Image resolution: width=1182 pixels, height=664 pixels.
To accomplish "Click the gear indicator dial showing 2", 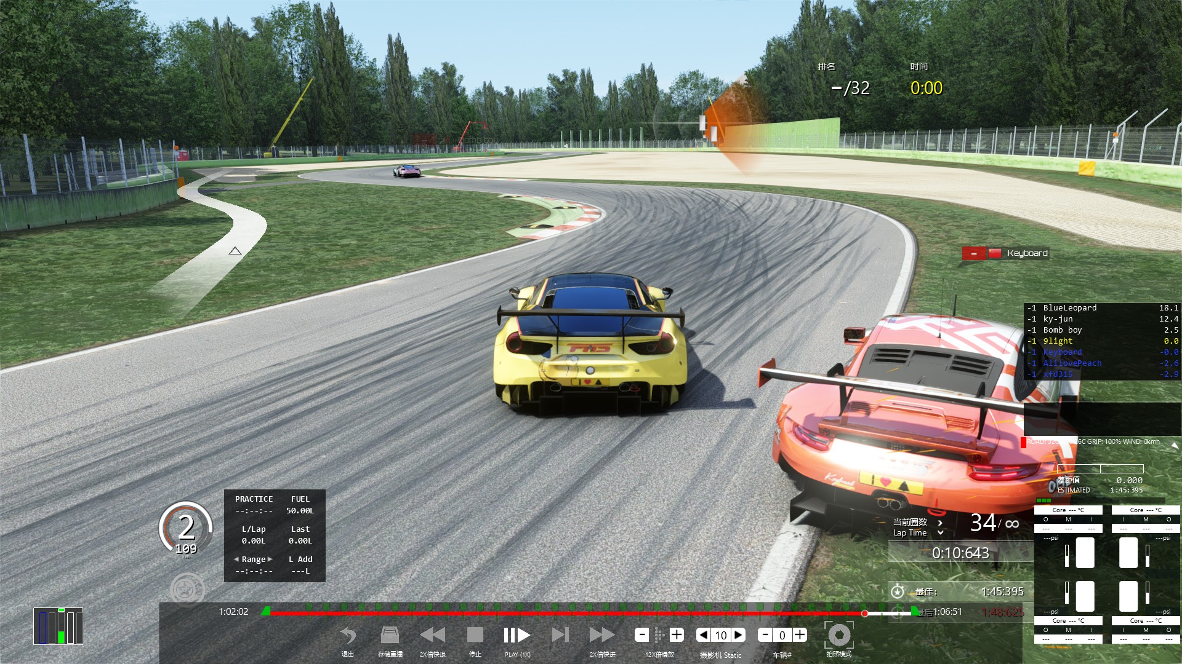I will 186,529.
